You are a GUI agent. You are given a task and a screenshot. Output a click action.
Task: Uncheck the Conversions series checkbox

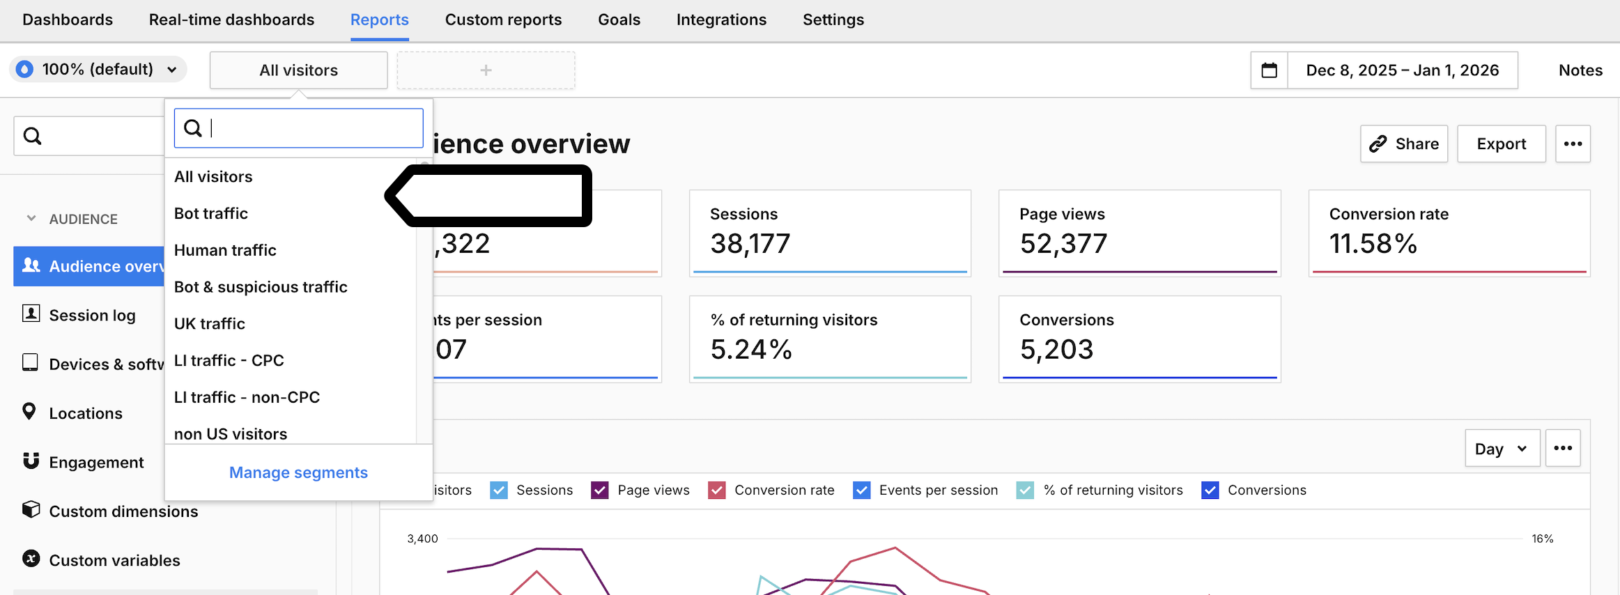[x=1210, y=490]
